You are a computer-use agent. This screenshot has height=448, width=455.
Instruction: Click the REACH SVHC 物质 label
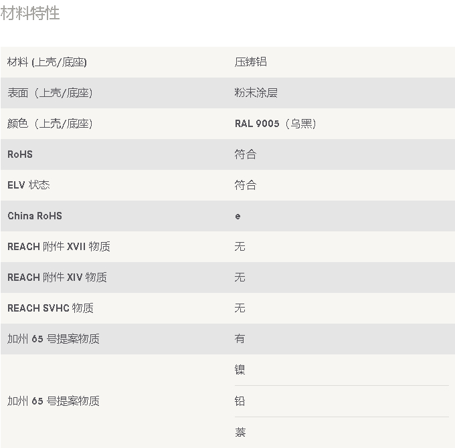pyautogui.click(x=50, y=308)
